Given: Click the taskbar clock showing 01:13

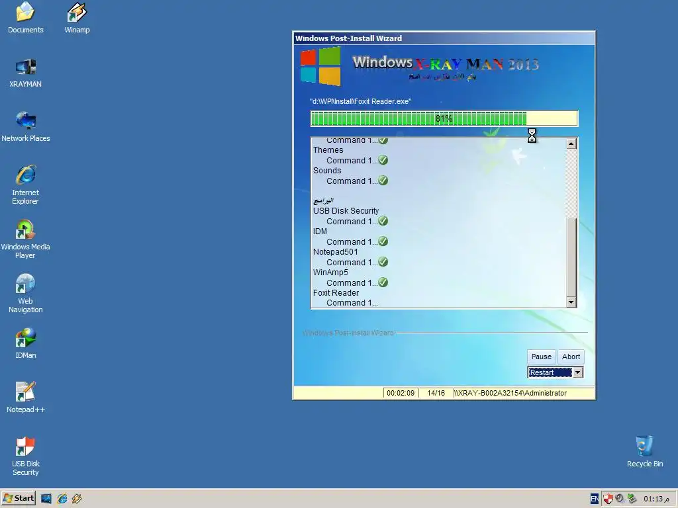Looking at the screenshot, I should point(656,499).
